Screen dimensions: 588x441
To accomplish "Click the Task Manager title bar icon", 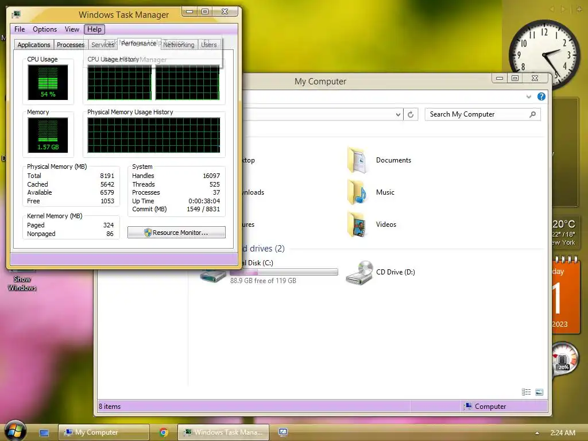I will click(16, 14).
